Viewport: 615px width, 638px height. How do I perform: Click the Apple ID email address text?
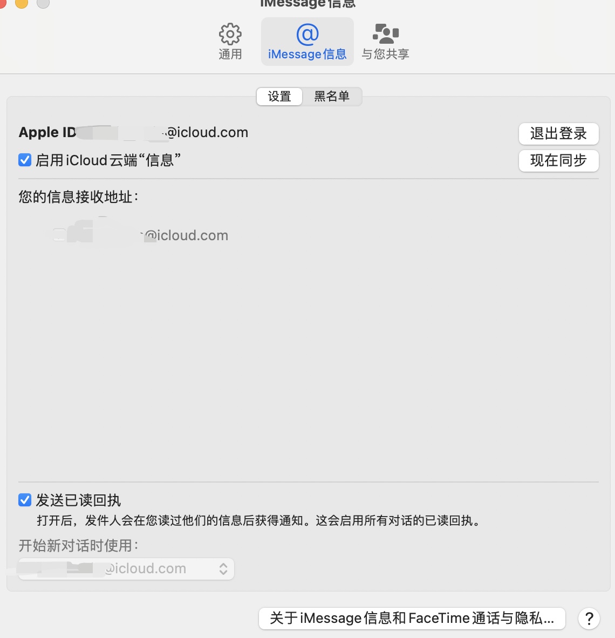[x=163, y=132]
